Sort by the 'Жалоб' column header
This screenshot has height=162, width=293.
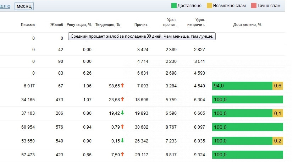click(x=57, y=25)
